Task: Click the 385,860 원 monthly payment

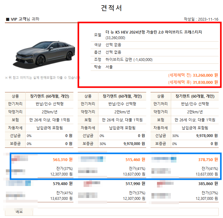Action: (208, 184)
